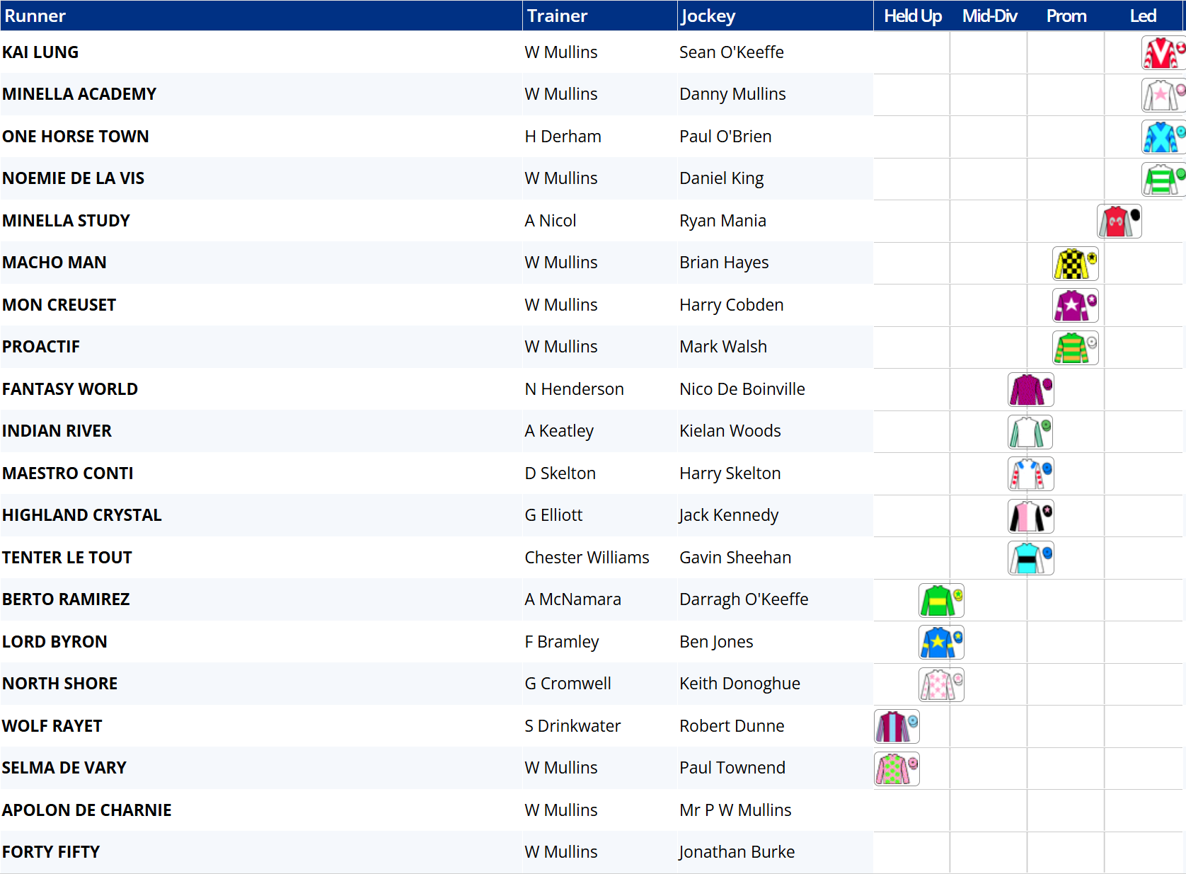Select the Mid-Div column header
This screenshot has height=874, width=1186.
(x=989, y=16)
